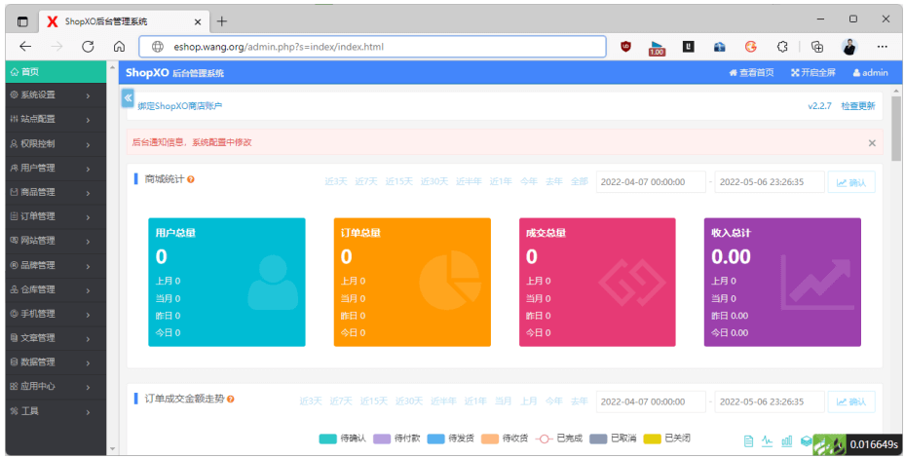Expand the 品牌管理 sidebar menu

coord(56,266)
